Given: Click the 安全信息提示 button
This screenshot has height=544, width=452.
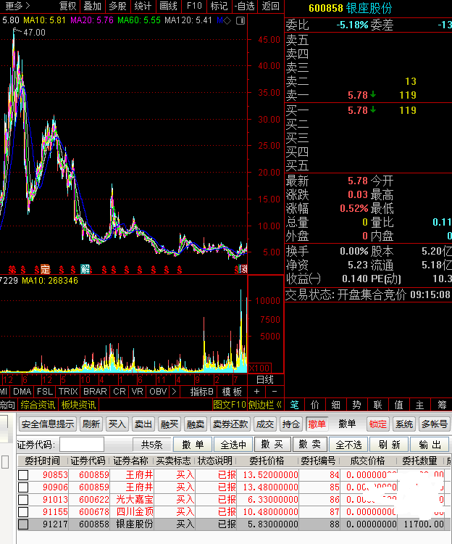Looking at the screenshot, I should [x=48, y=424].
